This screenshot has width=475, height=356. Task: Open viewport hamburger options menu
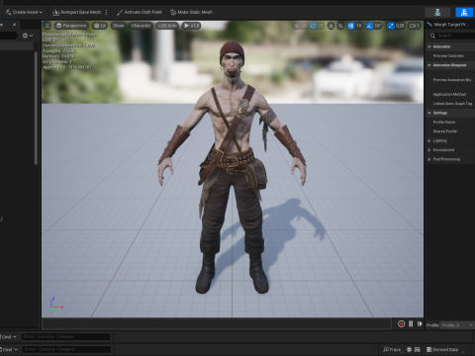tap(47, 26)
